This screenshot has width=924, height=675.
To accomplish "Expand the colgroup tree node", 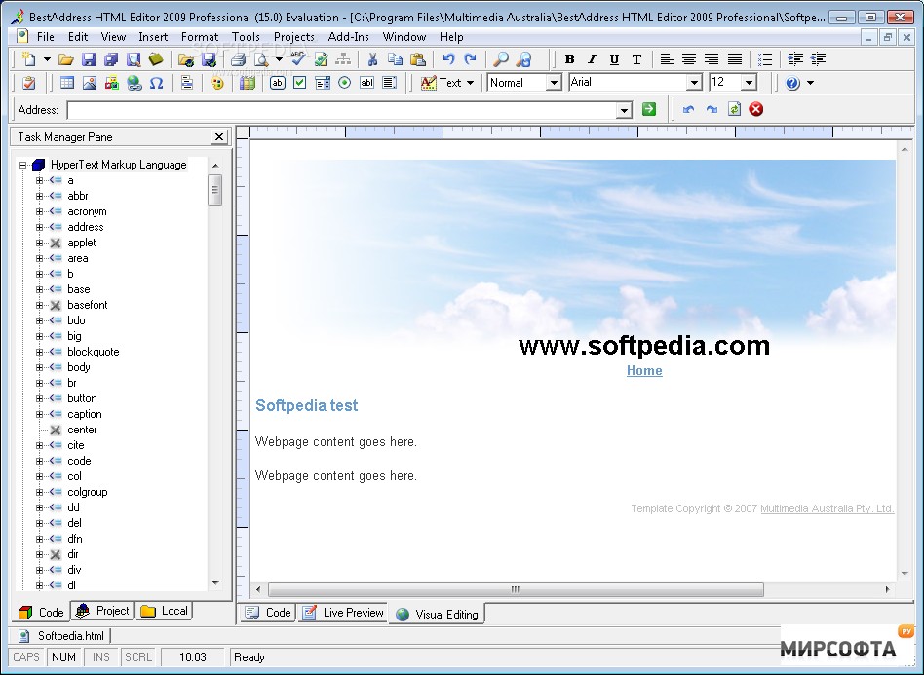I will pos(40,492).
